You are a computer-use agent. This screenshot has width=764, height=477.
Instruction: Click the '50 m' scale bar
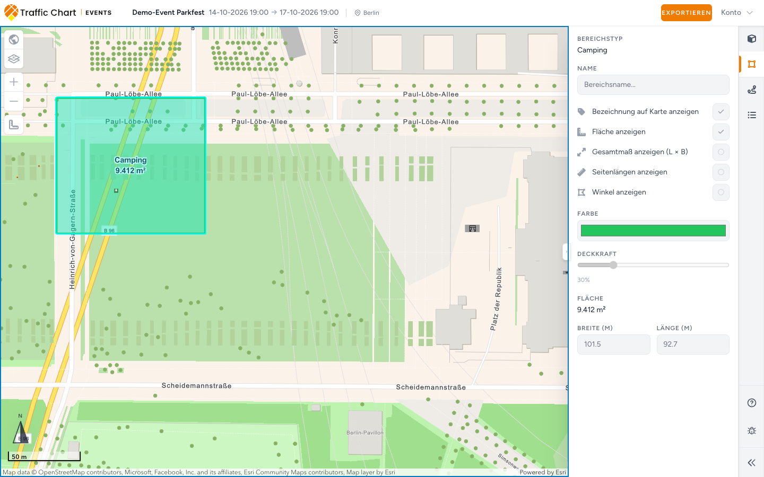(44, 456)
